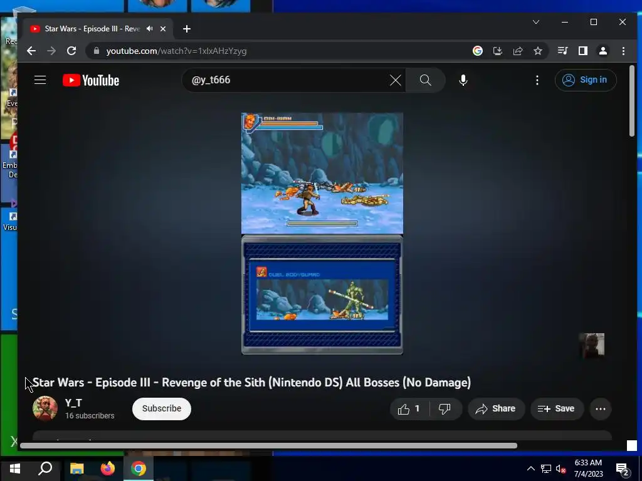
Task: Mute the tab via speaker icon on tab
Action: (149, 29)
